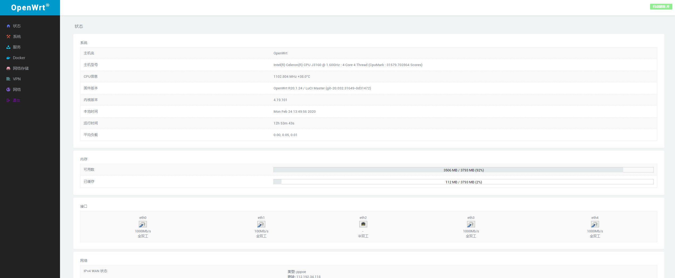
Task: Click the 类型: pppoe text
Action: (297, 272)
